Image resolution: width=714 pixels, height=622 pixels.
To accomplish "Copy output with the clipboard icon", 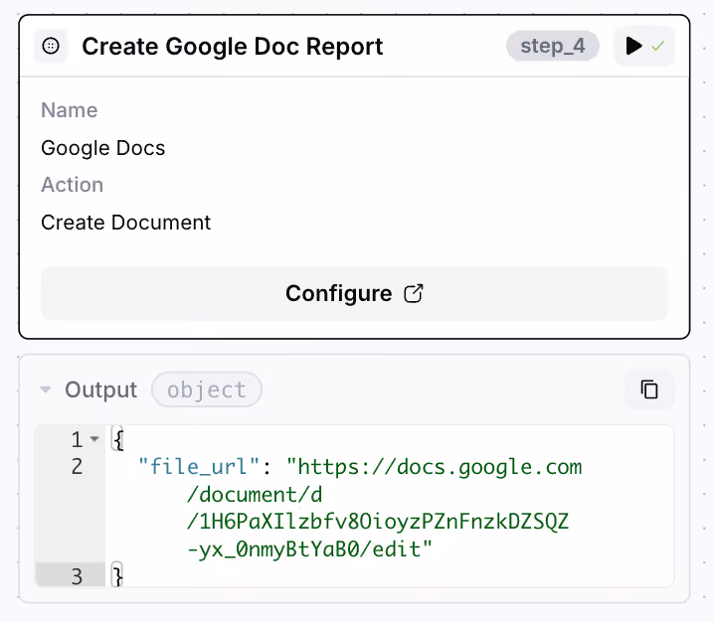I will pyautogui.click(x=649, y=389).
